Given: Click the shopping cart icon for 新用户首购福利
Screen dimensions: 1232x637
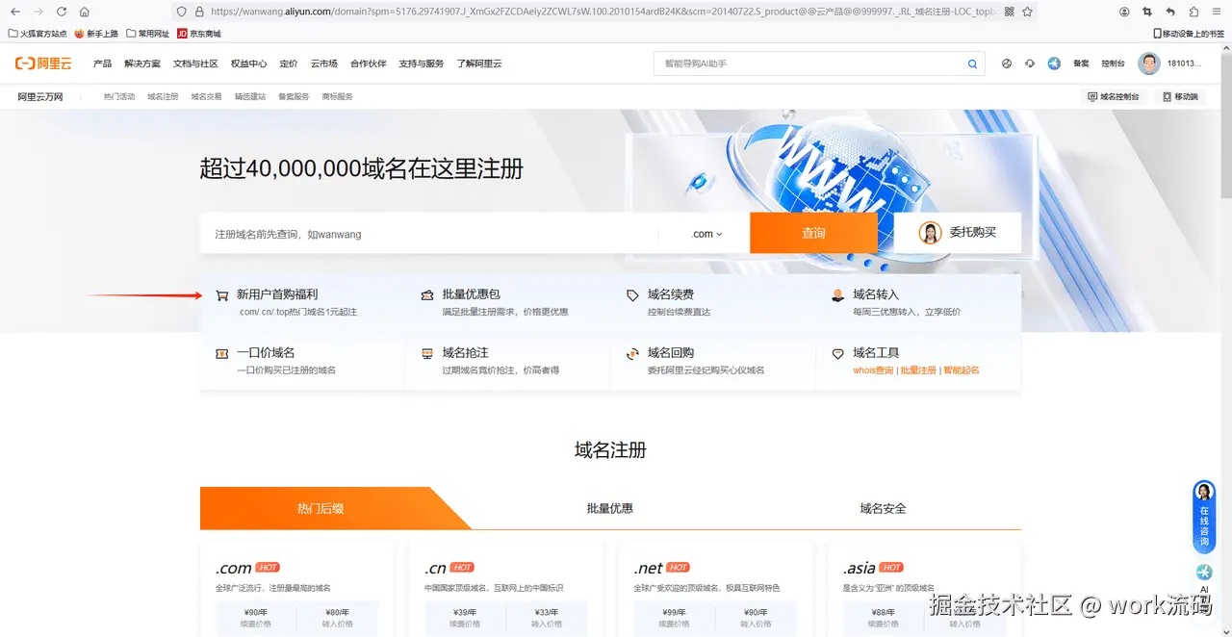Looking at the screenshot, I should tap(222, 295).
